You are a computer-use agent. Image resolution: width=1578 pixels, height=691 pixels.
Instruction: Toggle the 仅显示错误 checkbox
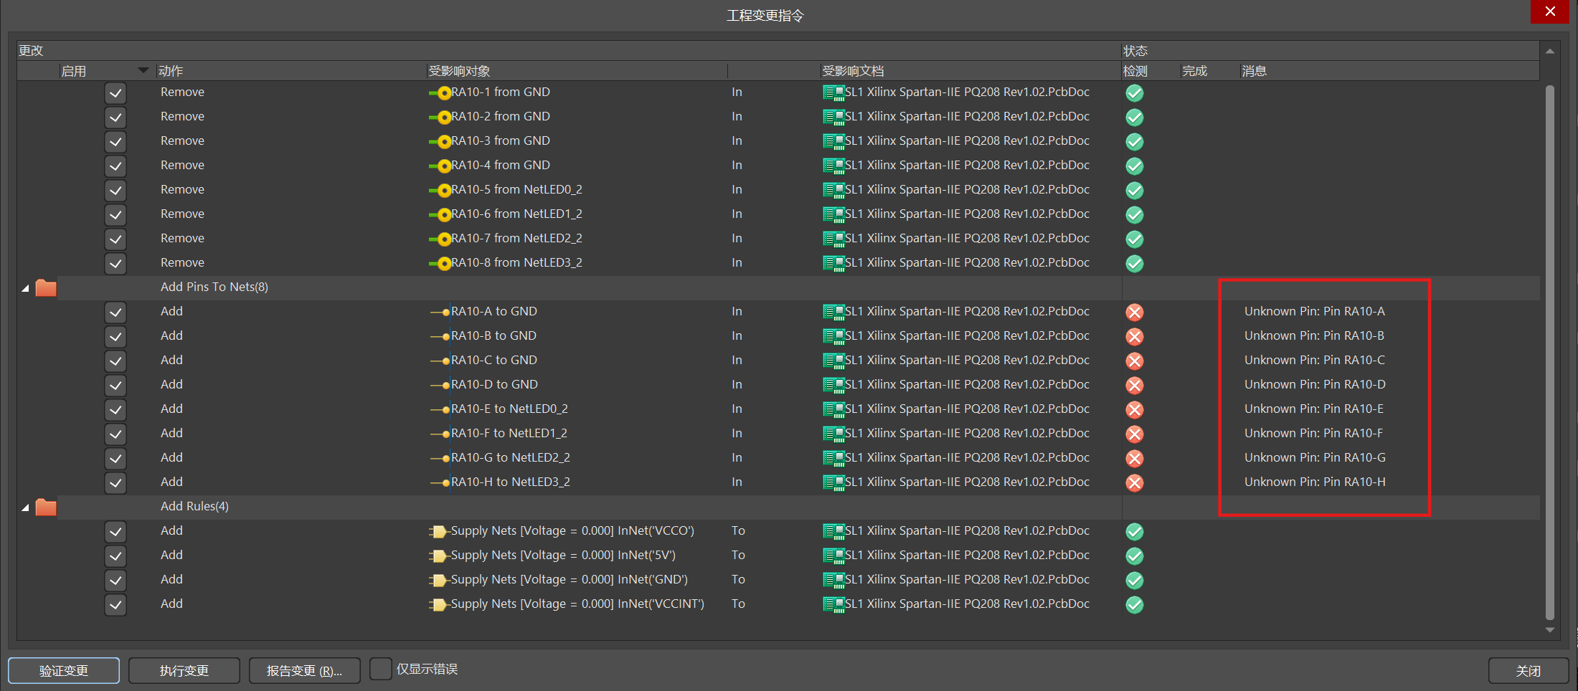click(381, 669)
